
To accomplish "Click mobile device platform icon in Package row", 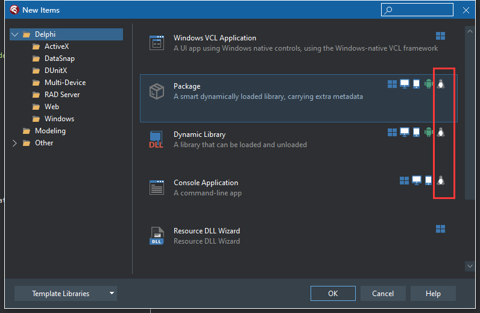I will coord(416,84).
